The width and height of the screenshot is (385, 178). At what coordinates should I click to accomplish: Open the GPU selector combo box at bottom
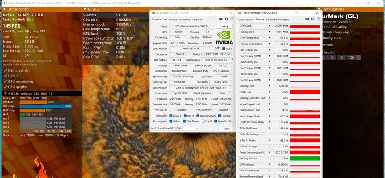[174, 129]
